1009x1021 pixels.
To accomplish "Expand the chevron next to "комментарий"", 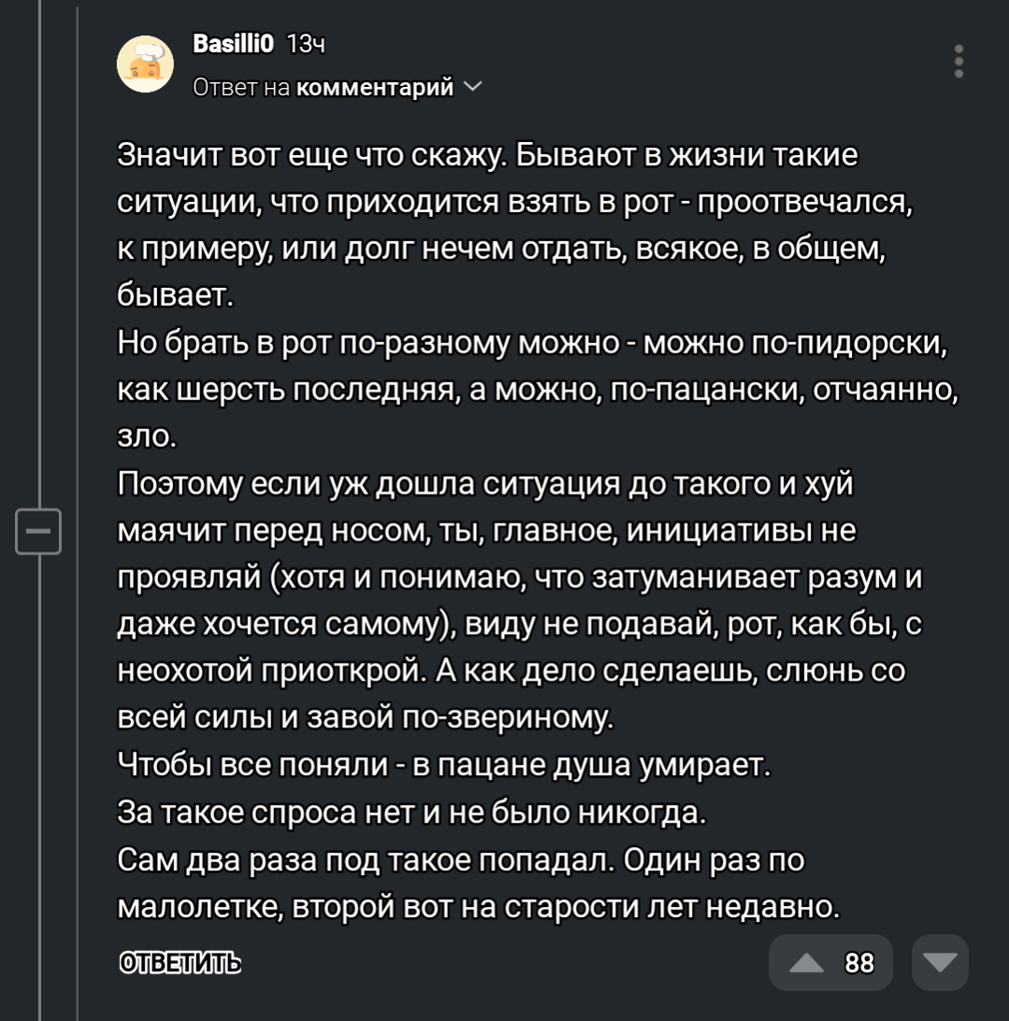I will pyautogui.click(x=471, y=88).
